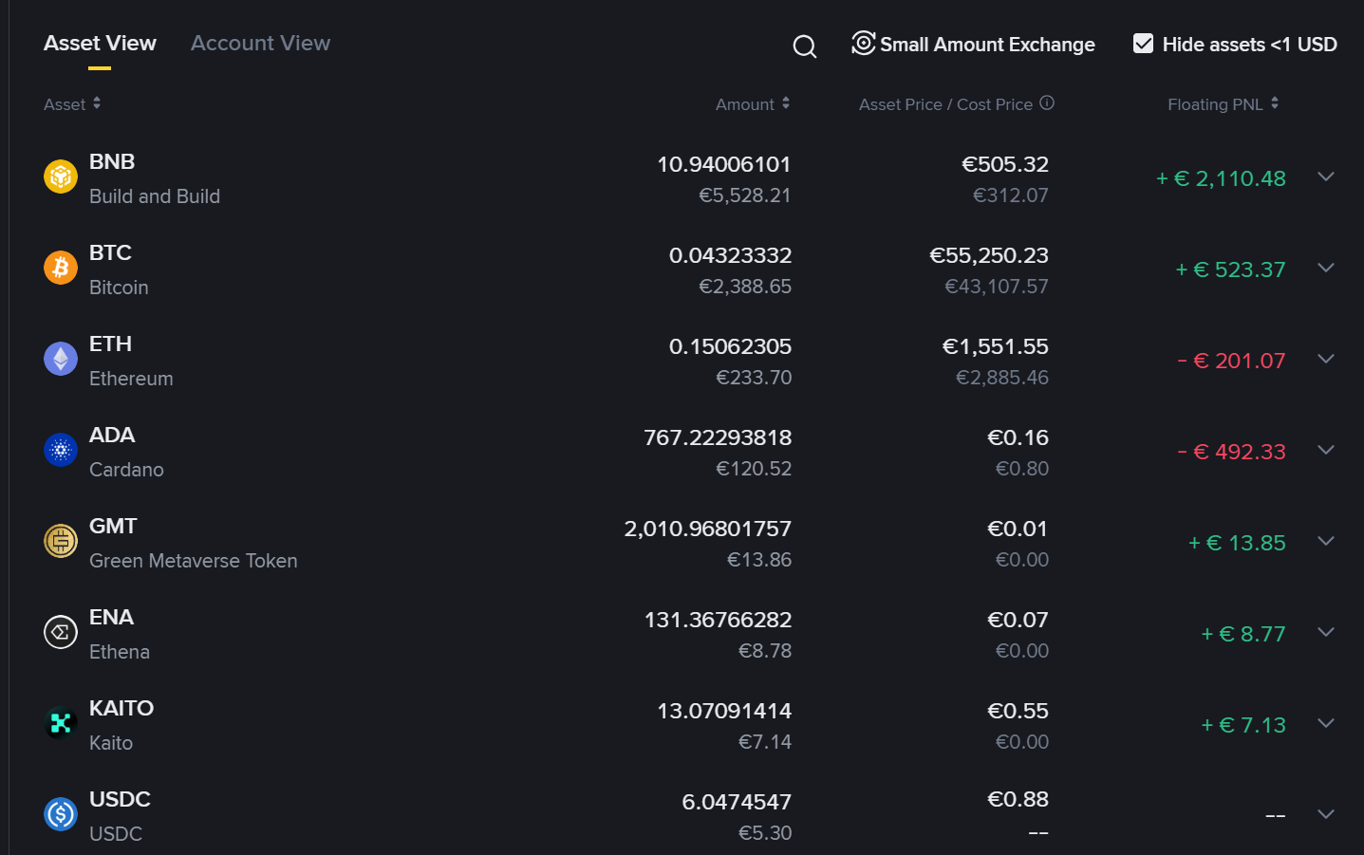The height and width of the screenshot is (855, 1364).
Task: Click the Small Amount Exchange icon
Action: (x=863, y=43)
